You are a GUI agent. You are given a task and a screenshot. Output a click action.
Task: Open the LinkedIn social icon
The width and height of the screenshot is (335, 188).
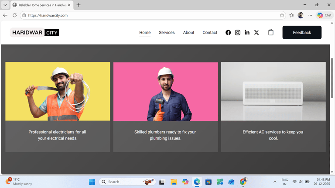(247, 32)
